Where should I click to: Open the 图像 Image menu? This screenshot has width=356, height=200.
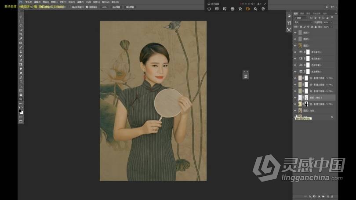[x=46, y=2]
